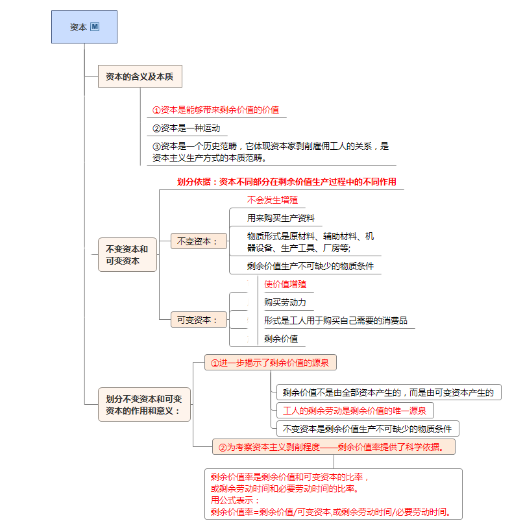Image resolution: width=512 pixels, height=530 pixels.
Task: Click the 剩余价值率 formula note box
Action: coord(333,494)
